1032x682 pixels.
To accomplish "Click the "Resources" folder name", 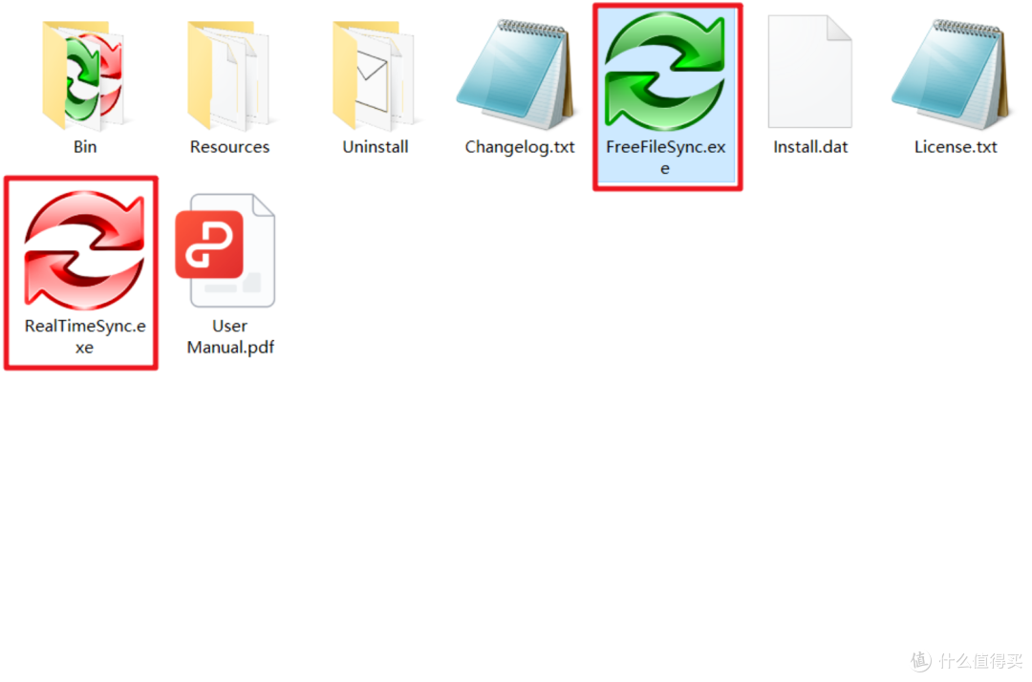I will pyautogui.click(x=229, y=147).
